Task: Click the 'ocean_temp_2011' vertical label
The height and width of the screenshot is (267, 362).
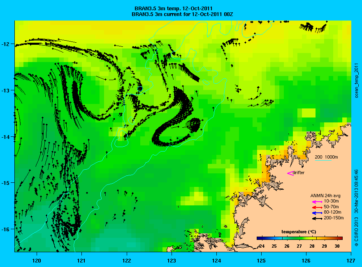Action: [x=357, y=80]
